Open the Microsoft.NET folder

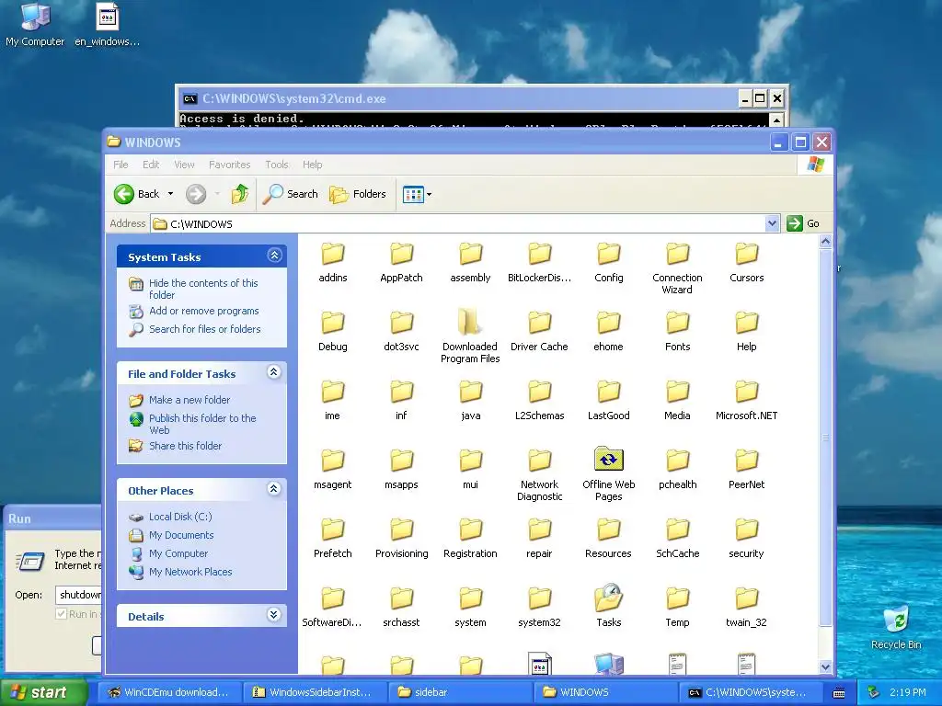[746, 400]
